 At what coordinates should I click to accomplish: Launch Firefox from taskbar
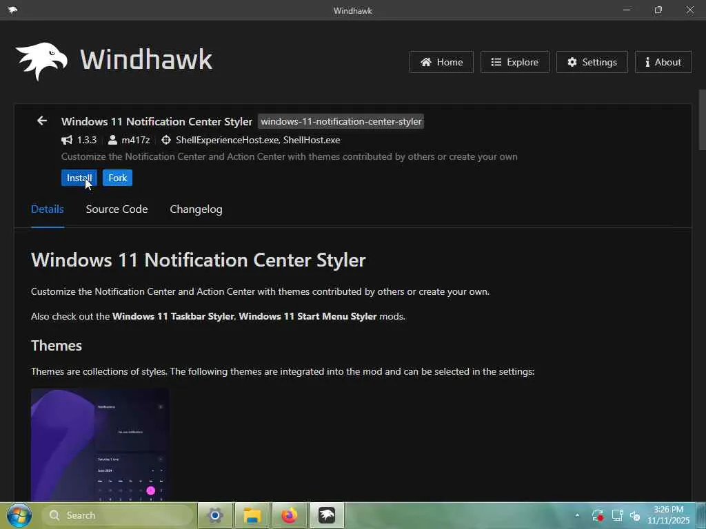click(290, 515)
